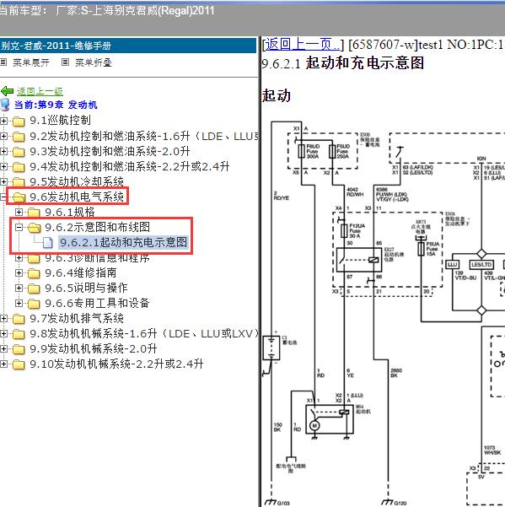
Task: Select 9.3发动机控制和燃油系统-2.0升 entry
Action: click(110, 151)
